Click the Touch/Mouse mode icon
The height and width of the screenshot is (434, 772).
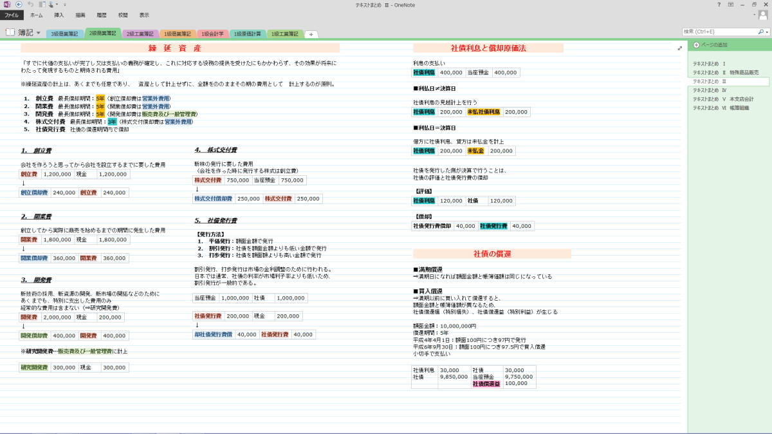tap(50, 5)
